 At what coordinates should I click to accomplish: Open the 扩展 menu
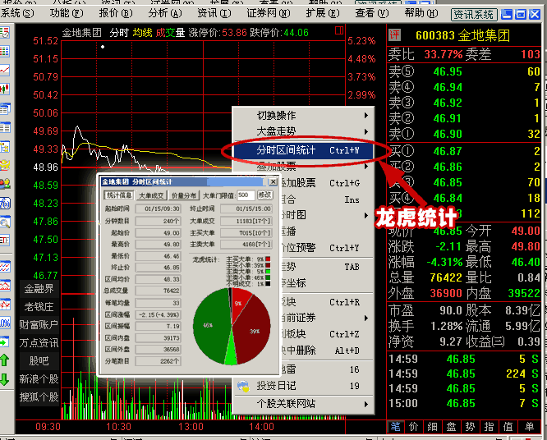pyautogui.click(x=322, y=13)
